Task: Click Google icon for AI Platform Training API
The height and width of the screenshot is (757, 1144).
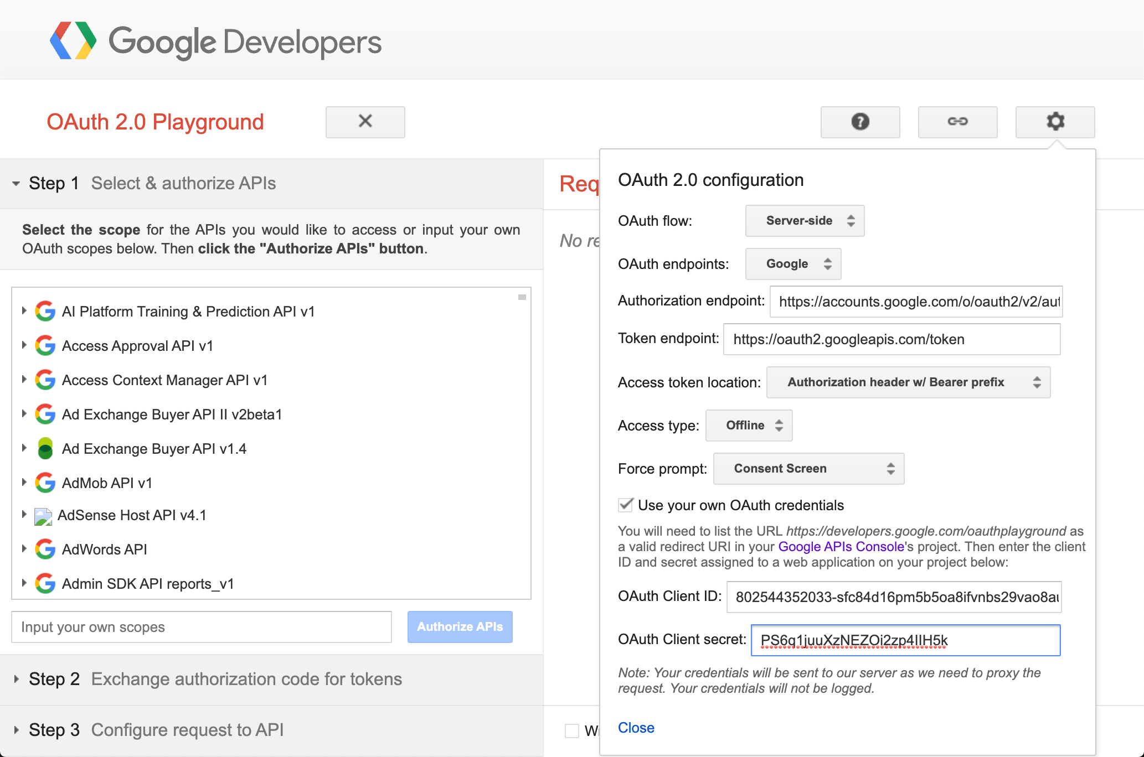Action: pos(45,312)
